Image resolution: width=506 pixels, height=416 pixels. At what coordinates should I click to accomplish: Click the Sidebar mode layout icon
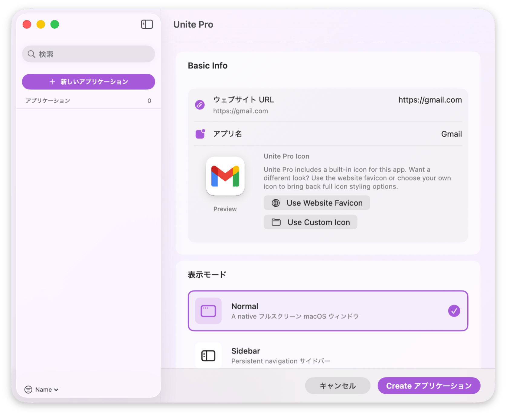(x=208, y=356)
